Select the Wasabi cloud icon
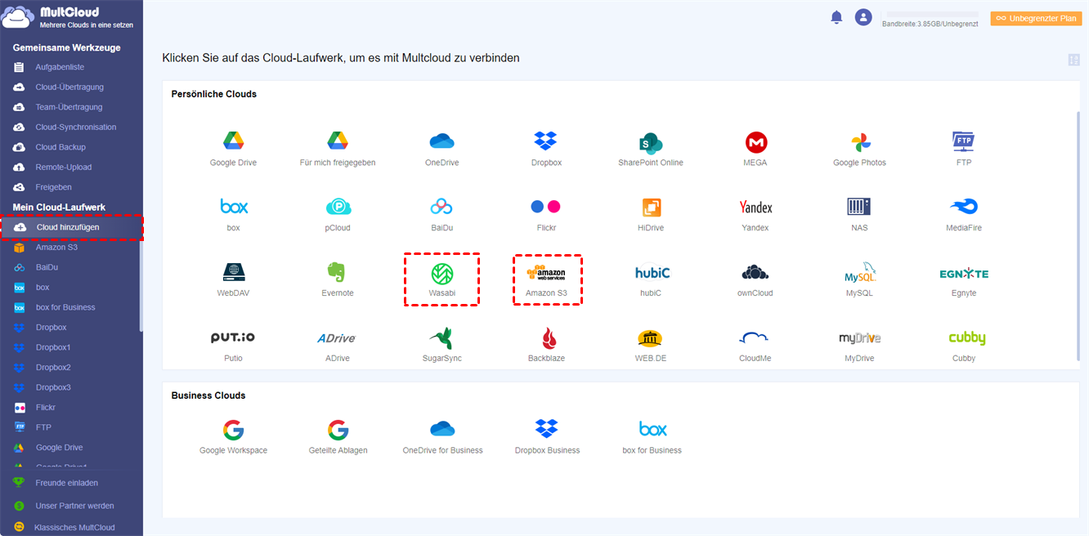This screenshot has height=536, width=1089. click(441, 273)
